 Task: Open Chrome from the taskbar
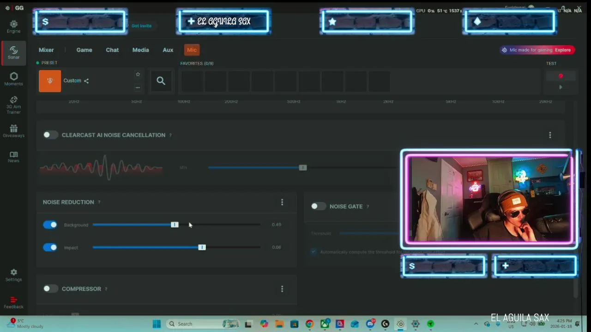click(x=309, y=324)
